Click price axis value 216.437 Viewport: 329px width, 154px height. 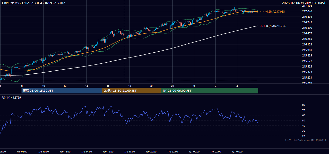pos(307,33)
